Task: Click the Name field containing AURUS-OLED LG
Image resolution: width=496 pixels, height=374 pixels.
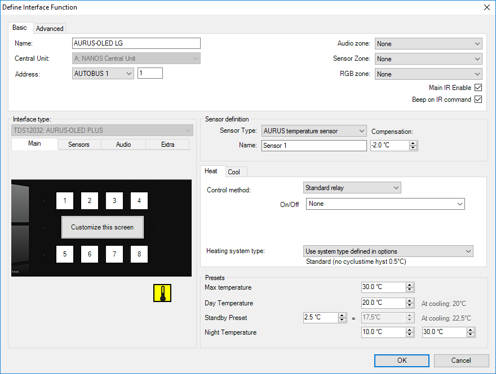Action: 136,44
